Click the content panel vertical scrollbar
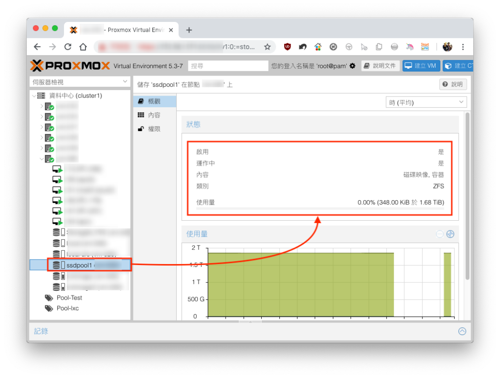This screenshot has height=378, width=500. point(467,196)
